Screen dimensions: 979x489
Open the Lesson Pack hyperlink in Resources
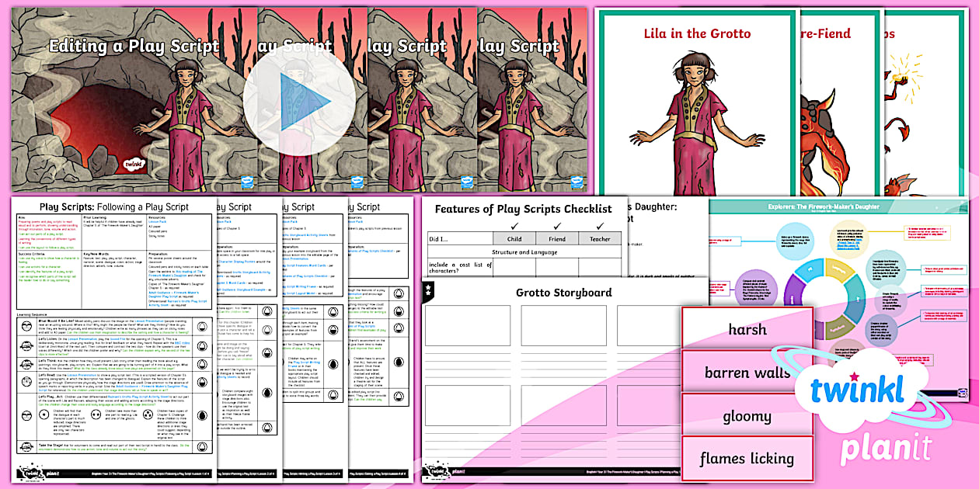click(x=159, y=224)
